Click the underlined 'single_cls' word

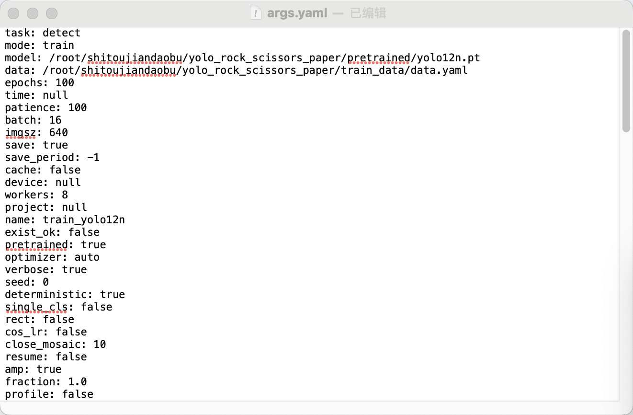tap(36, 307)
